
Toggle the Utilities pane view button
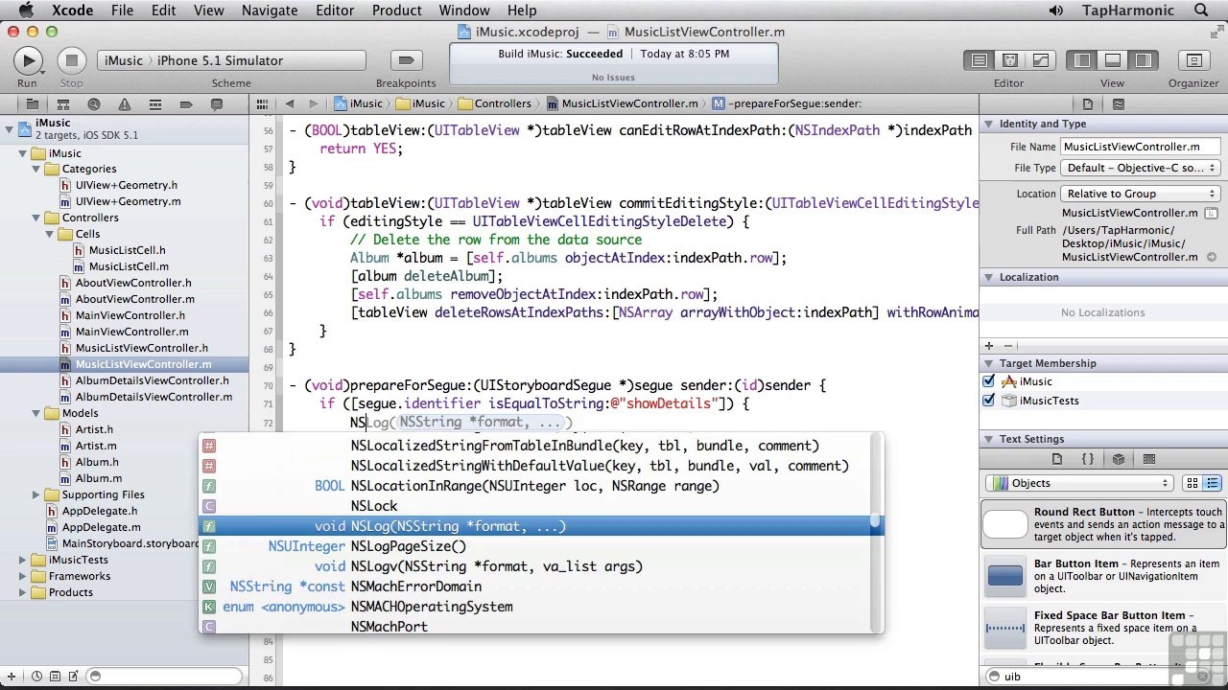tap(1143, 60)
